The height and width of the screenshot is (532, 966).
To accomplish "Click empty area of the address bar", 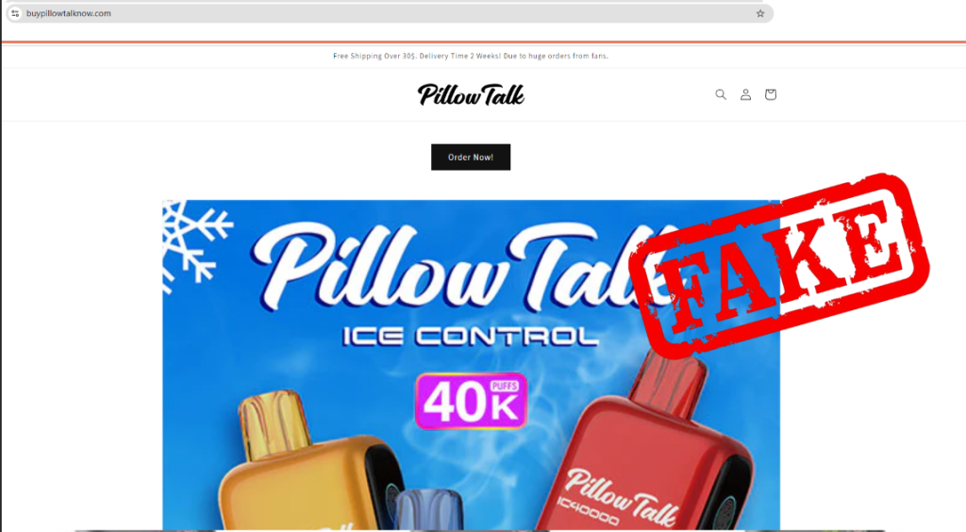I will (431, 13).
